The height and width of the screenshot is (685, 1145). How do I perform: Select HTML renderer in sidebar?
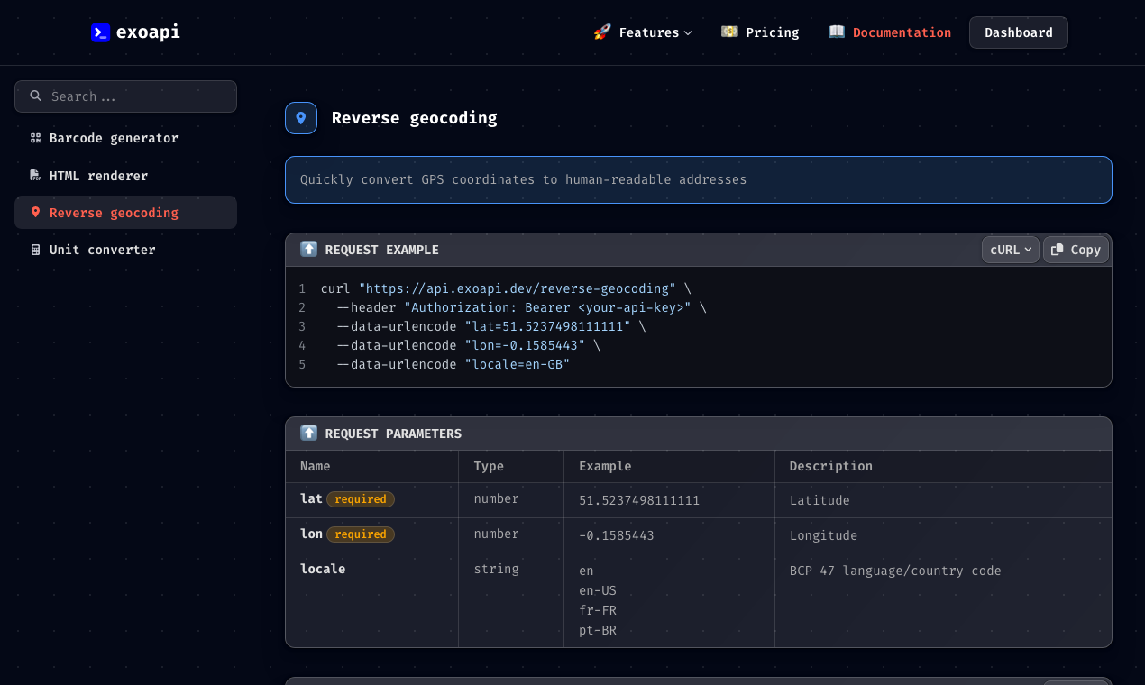[125, 176]
